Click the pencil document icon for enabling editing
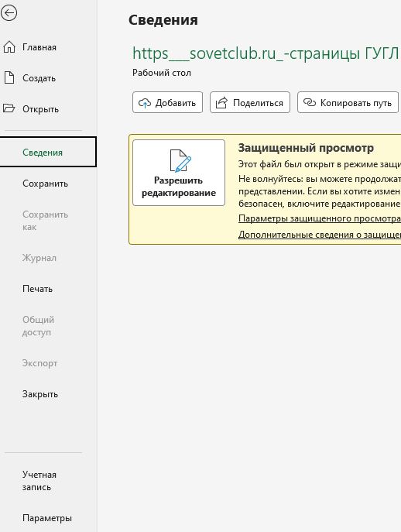Viewport: 401px width, 532px height. [x=180, y=160]
